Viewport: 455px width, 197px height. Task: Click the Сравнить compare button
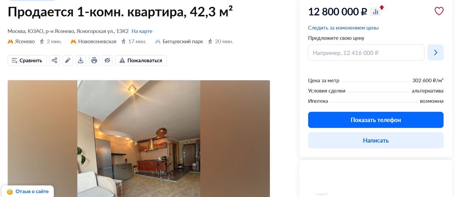tap(27, 60)
